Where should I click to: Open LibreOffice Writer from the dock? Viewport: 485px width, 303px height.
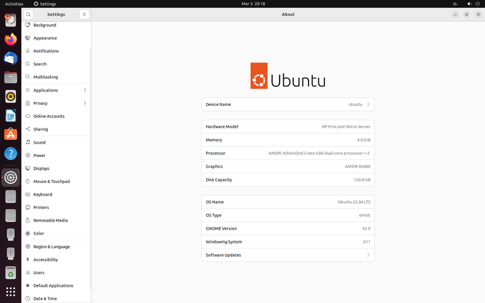click(10, 116)
